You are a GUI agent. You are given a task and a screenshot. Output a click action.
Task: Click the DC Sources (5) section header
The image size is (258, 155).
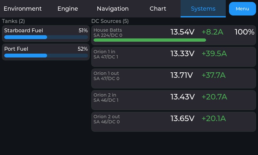coord(110,21)
